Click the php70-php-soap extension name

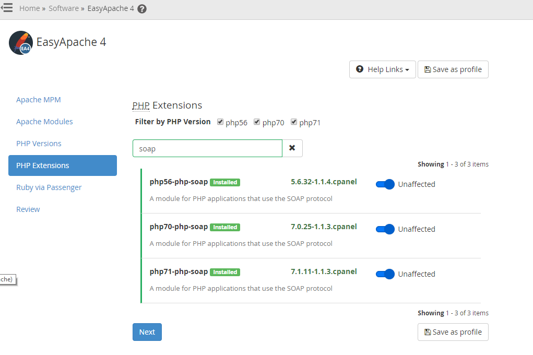coord(179,227)
